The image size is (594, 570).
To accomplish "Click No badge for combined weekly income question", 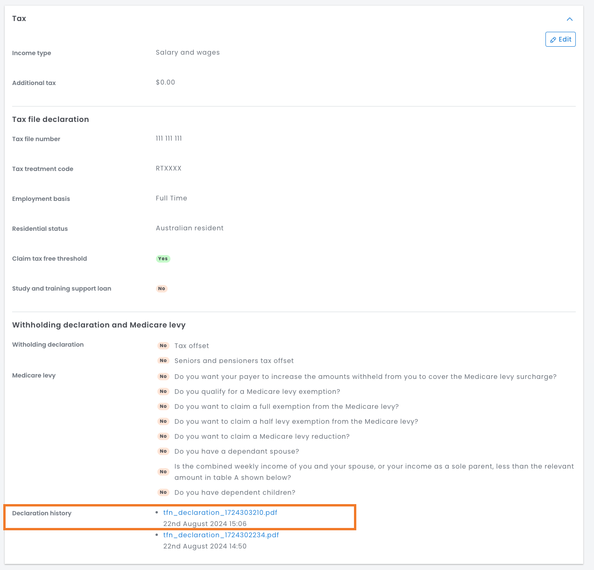I will [163, 472].
